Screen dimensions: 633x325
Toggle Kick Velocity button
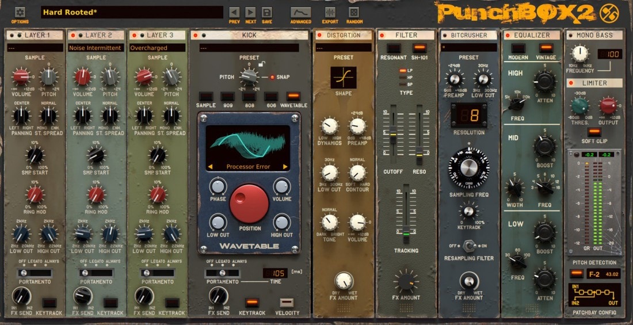(x=287, y=303)
